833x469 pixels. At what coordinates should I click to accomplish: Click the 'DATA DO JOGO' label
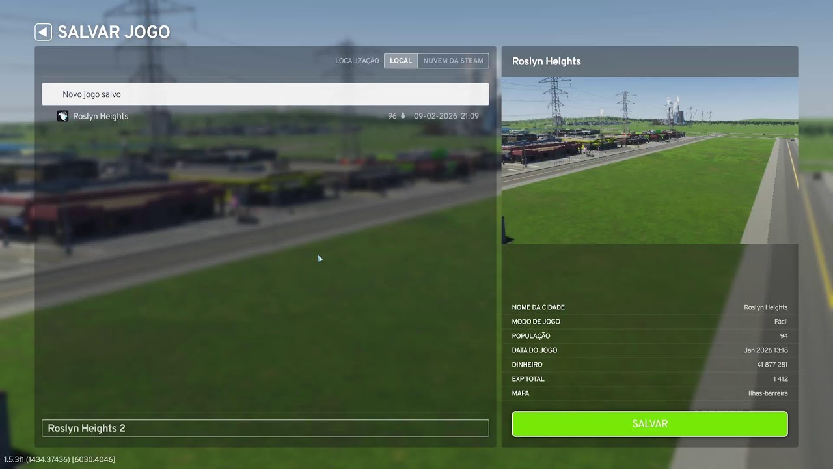point(534,350)
